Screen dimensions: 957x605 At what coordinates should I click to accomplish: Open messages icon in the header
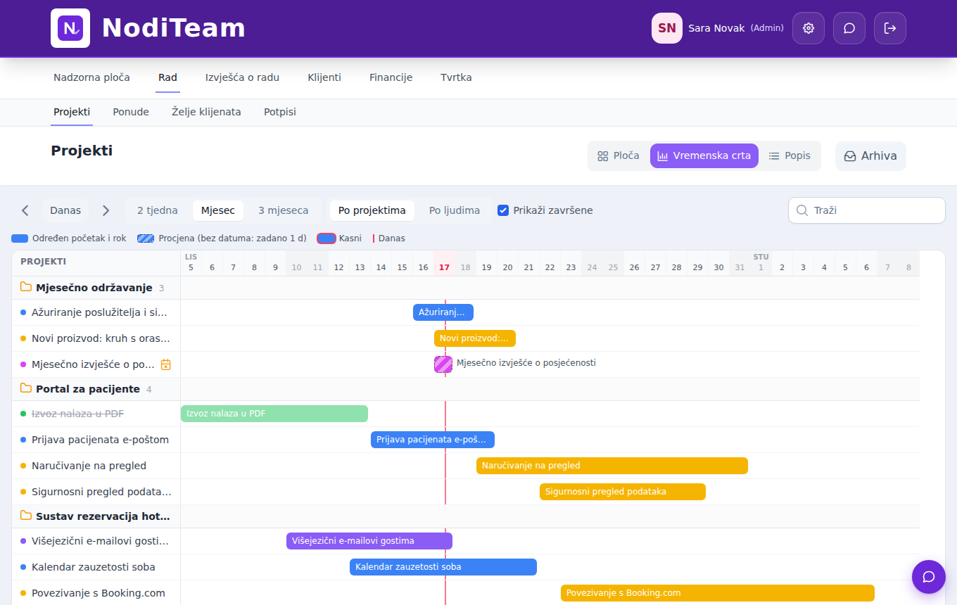[849, 28]
